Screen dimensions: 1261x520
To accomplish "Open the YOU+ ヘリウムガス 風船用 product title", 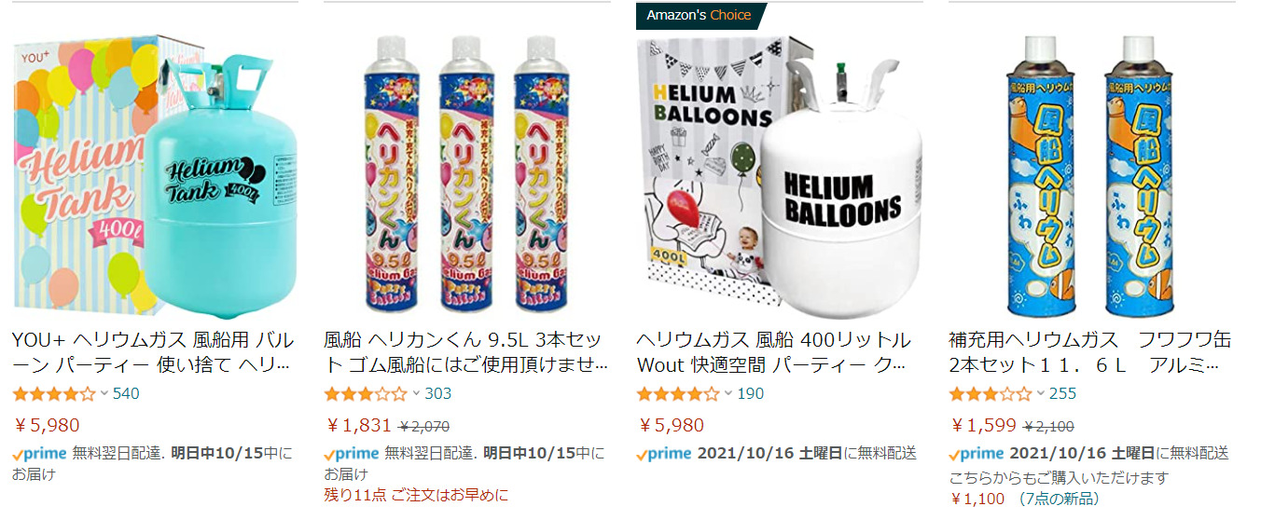I will [x=153, y=351].
